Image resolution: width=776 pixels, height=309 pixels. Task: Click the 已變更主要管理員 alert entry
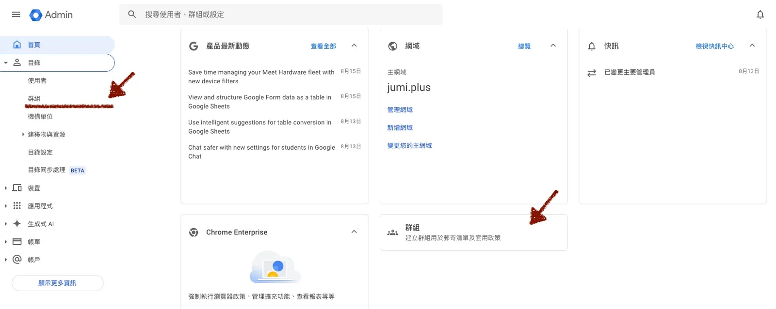[x=630, y=72]
